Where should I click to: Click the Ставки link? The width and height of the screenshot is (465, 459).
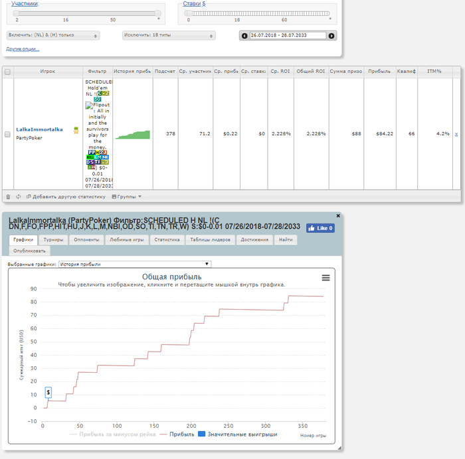(192, 3)
